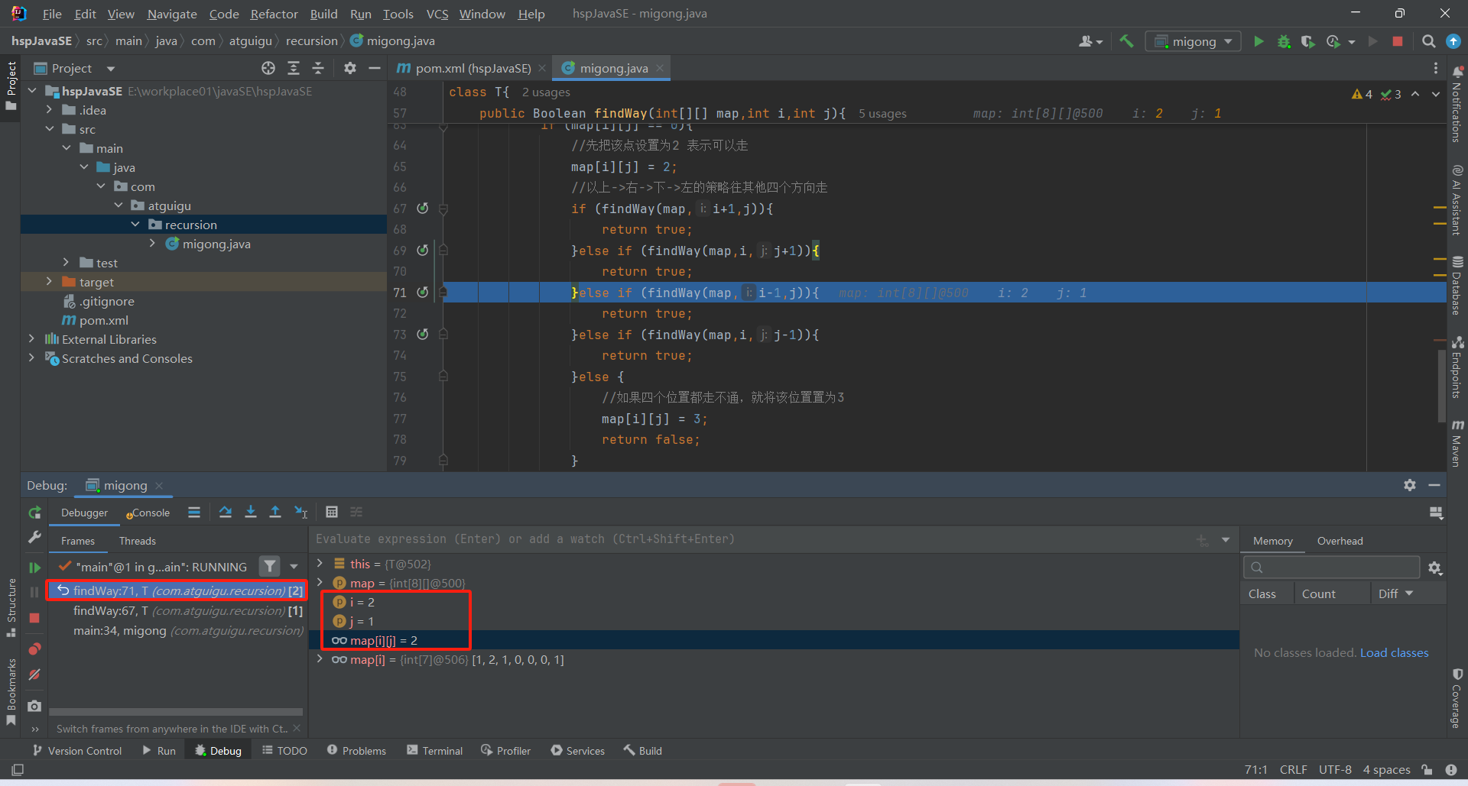The image size is (1468, 786).
Task: Click the Rerun migong icon in Debug panel
Action: click(34, 513)
